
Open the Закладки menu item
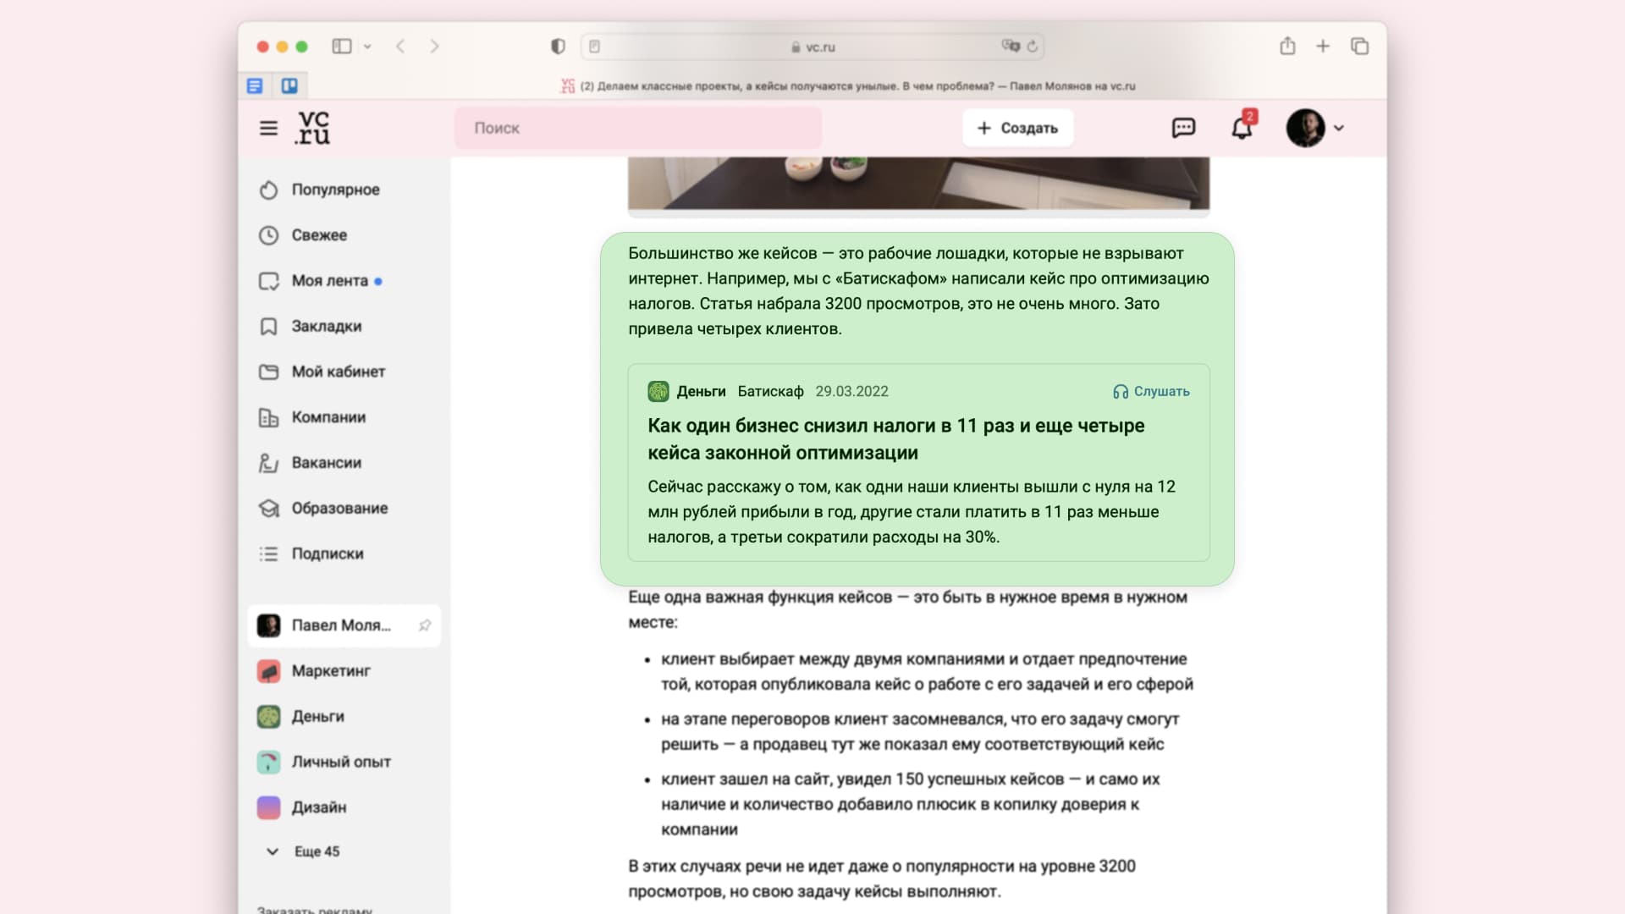point(326,326)
